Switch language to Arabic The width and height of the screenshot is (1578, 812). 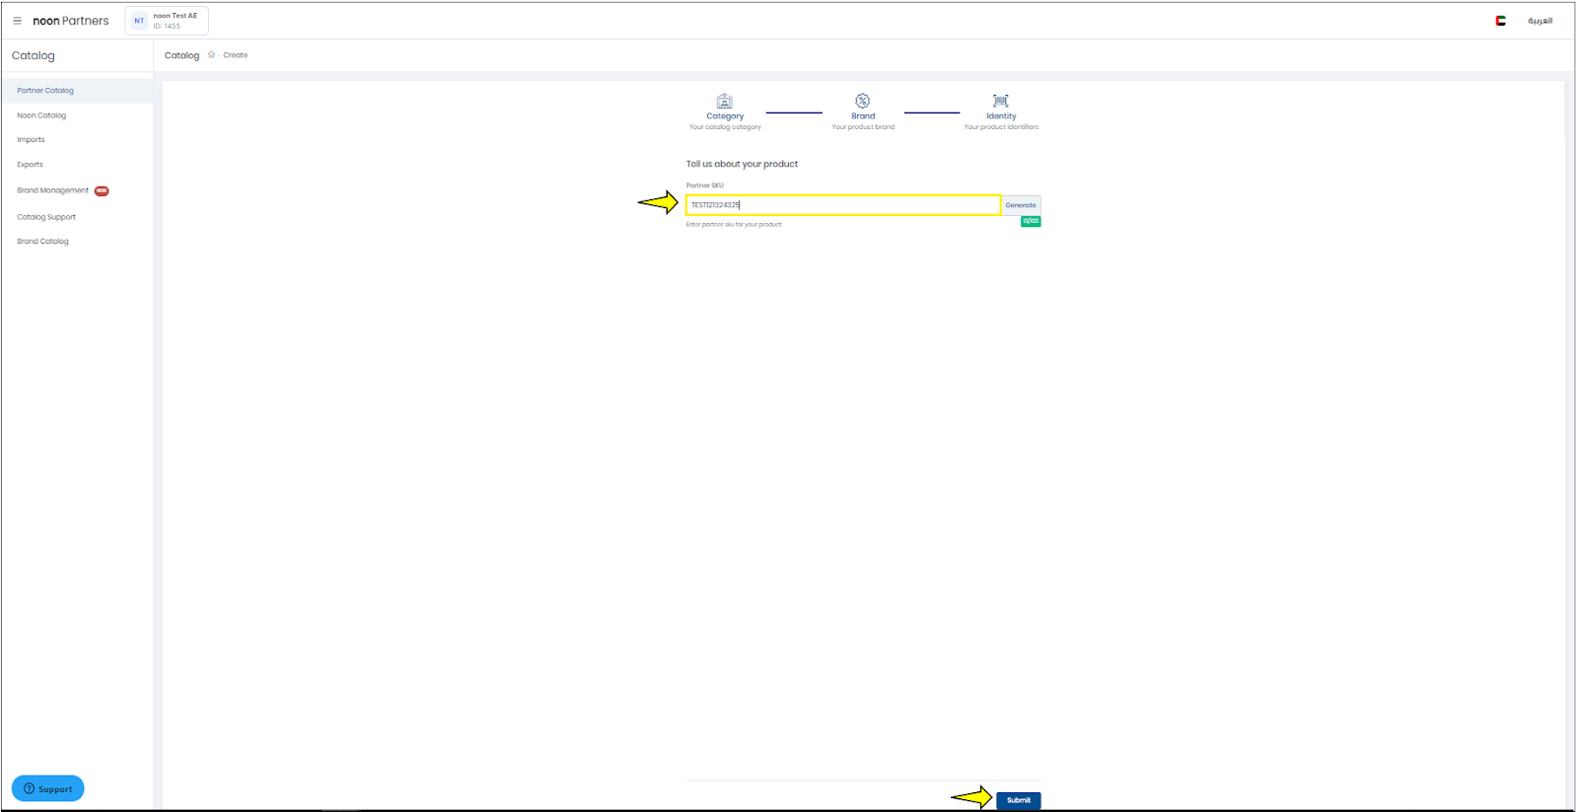1540,21
